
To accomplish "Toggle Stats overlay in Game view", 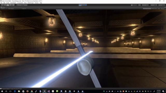I will click(159, 9).
